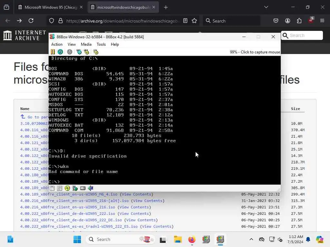Click the hard reset toolbar icon in 86Box
The height and width of the screenshot is (247, 330).
[x=60, y=52]
